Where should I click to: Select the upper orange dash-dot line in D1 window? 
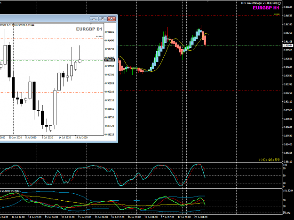(x=52, y=38)
